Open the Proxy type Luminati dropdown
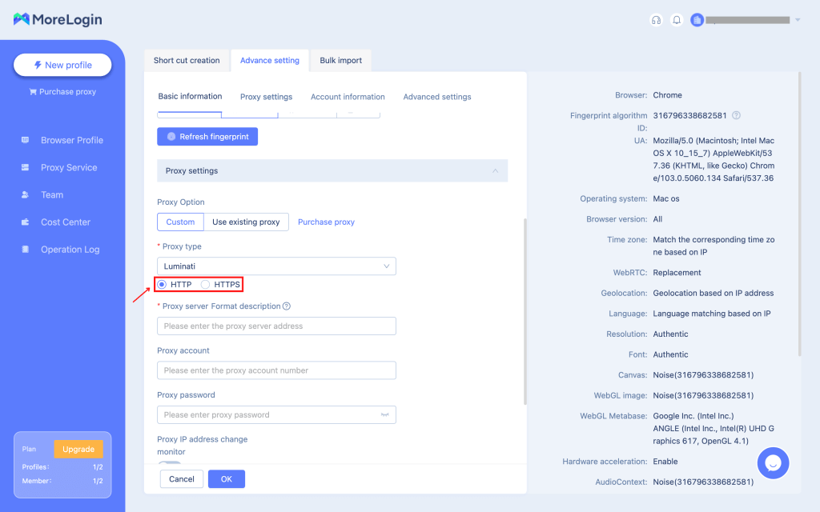This screenshot has width=820, height=512. [x=276, y=266]
